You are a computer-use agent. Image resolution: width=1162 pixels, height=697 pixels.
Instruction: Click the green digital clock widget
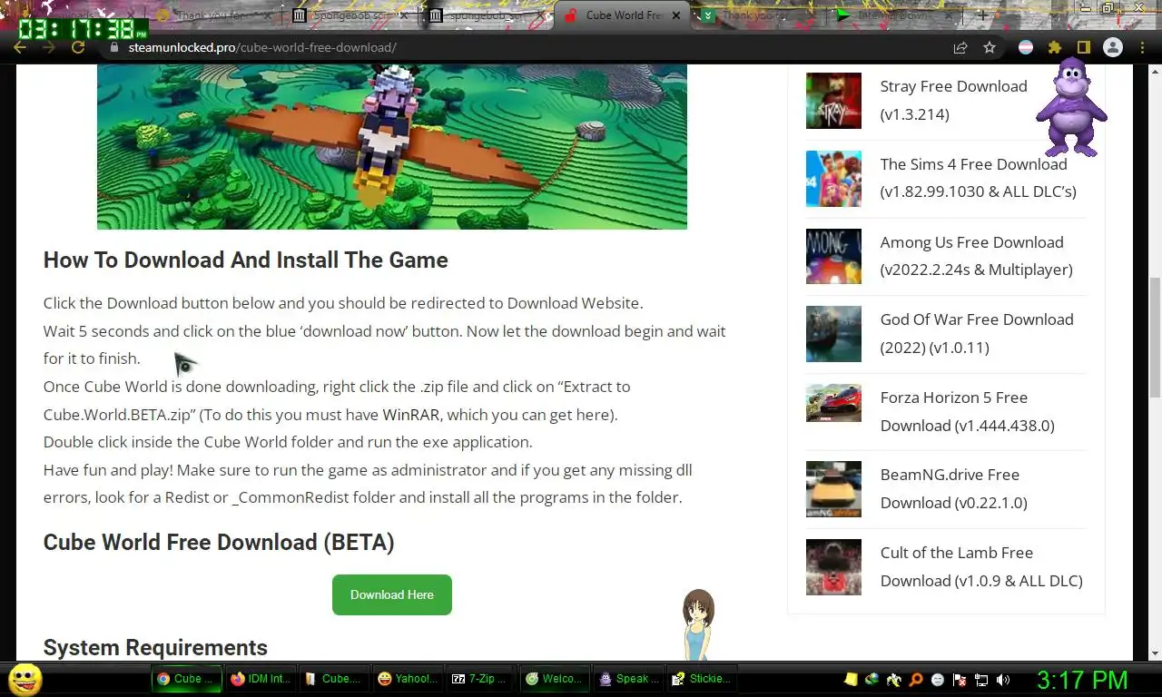point(82,30)
